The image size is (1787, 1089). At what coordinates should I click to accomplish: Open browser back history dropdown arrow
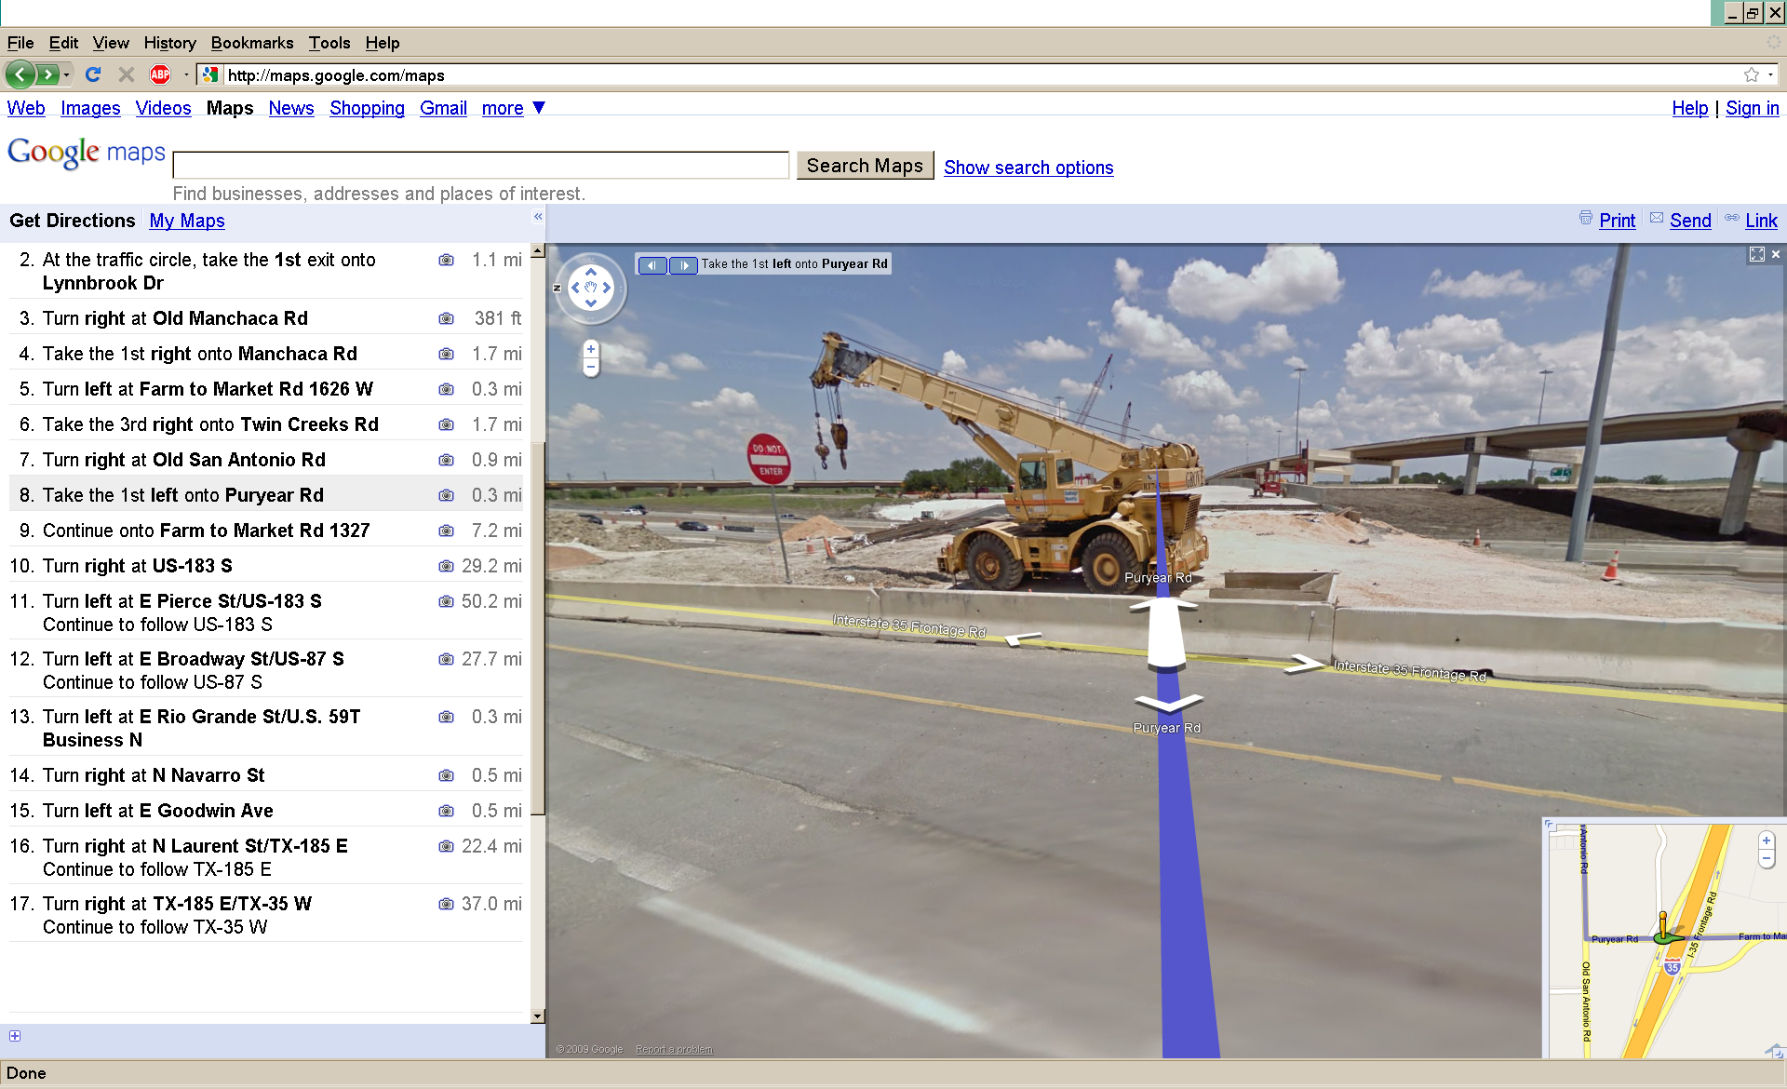point(67,74)
